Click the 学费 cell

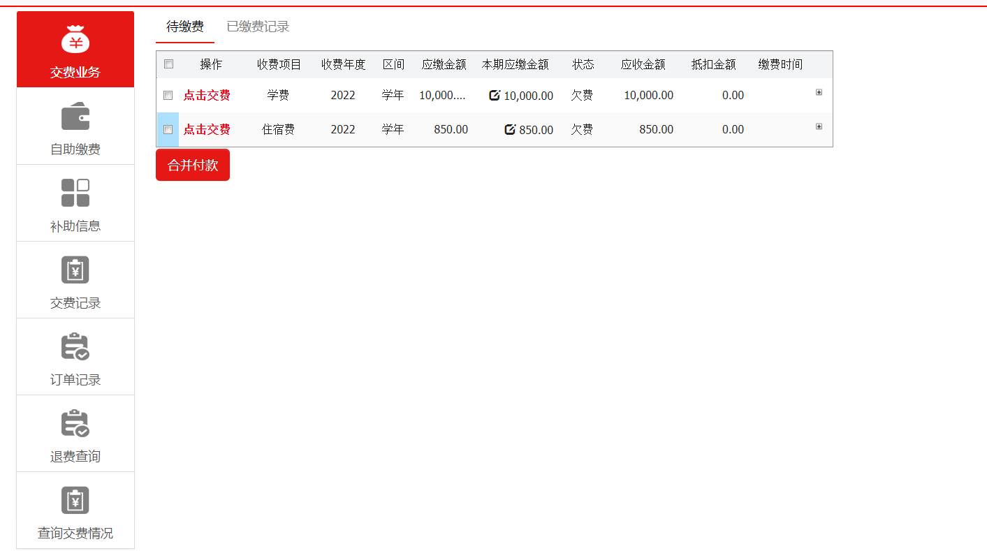(x=278, y=95)
